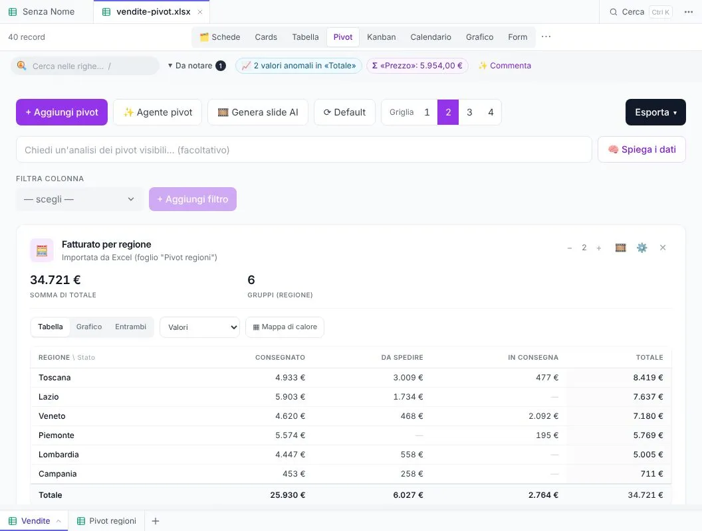This screenshot has height=531, width=702.
Task: Focus the Cerca nelle righe search field
Action: pos(85,66)
